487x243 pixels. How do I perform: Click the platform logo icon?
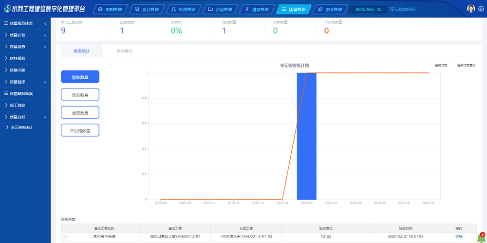[7, 9]
